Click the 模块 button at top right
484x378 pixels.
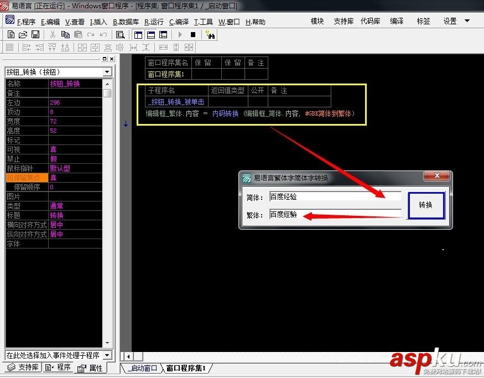[x=317, y=21]
